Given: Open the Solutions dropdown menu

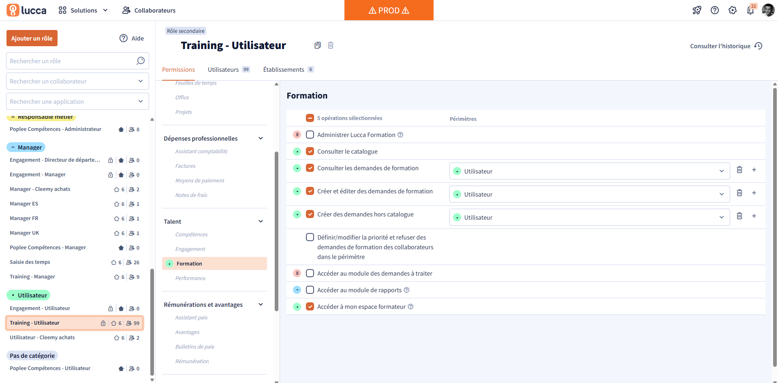Looking at the screenshot, I should point(83,10).
